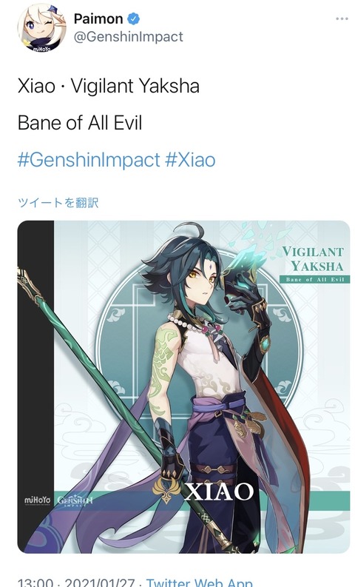Click the XIAO name text on artwork
Viewport: 355px width, 587px height.
219,492
